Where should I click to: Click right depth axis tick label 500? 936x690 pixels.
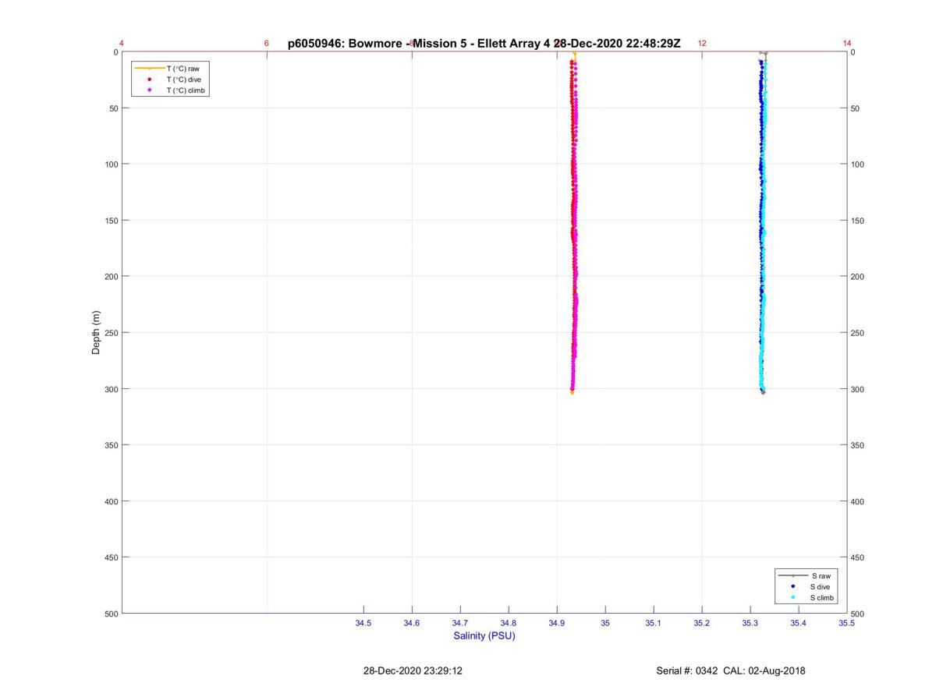click(858, 614)
